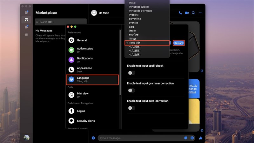This screenshot has width=254, height=143.
Task: Click the search icon in chat header
Action: [x=194, y=13]
